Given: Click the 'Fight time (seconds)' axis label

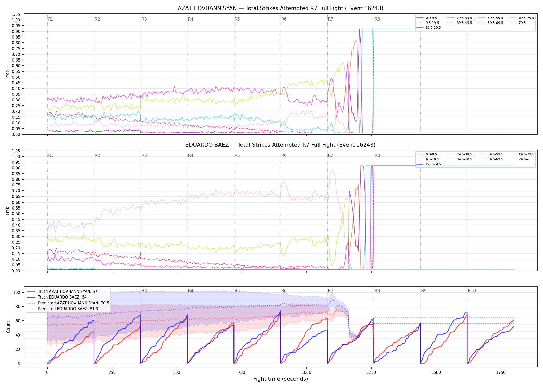Looking at the screenshot, I should [x=281, y=379].
